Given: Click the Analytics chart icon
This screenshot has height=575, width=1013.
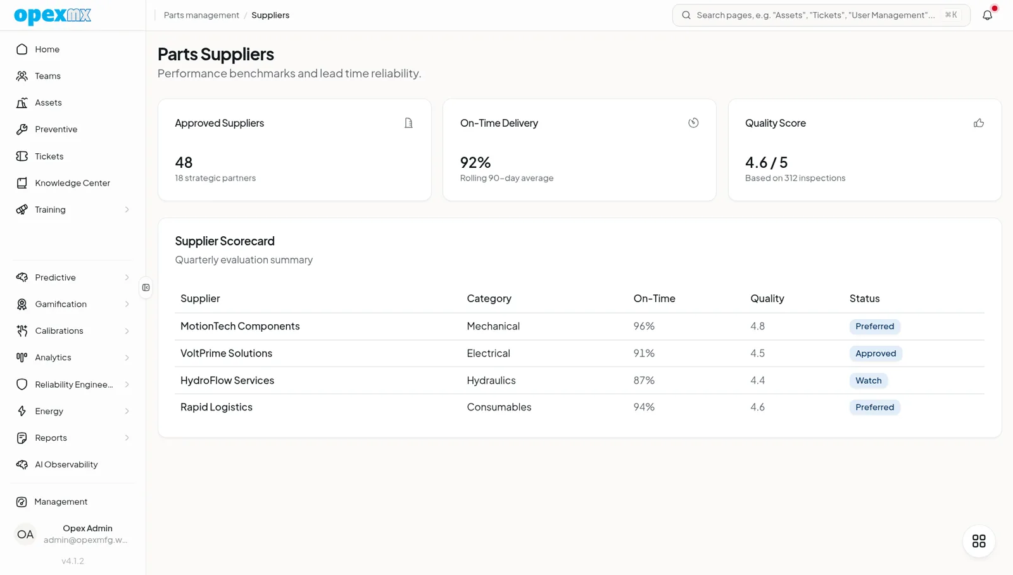Looking at the screenshot, I should click(x=22, y=357).
